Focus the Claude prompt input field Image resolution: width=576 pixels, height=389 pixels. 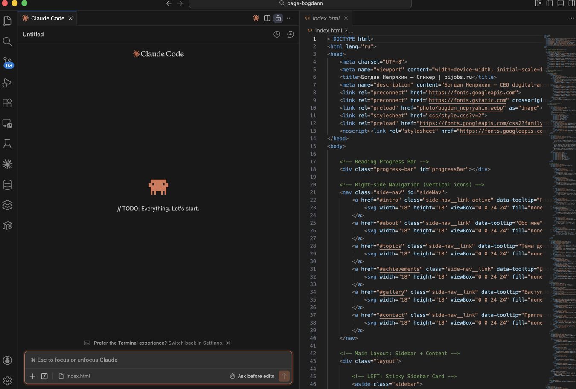pyautogui.click(x=158, y=360)
